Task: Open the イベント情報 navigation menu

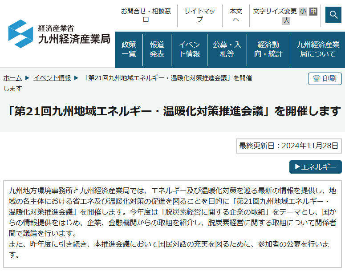Action: pyautogui.click(x=189, y=49)
